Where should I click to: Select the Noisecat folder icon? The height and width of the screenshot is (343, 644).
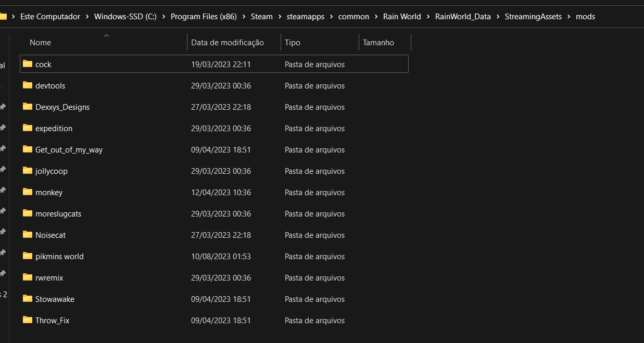(28, 235)
